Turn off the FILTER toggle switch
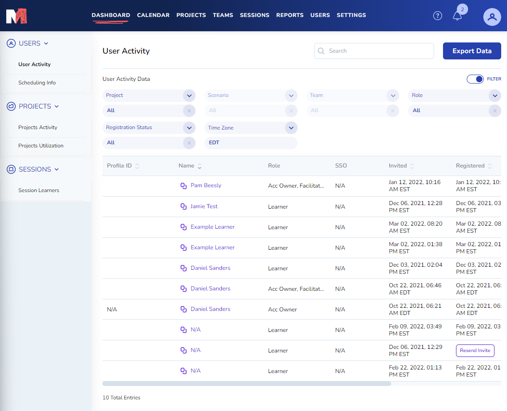 click(x=475, y=79)
